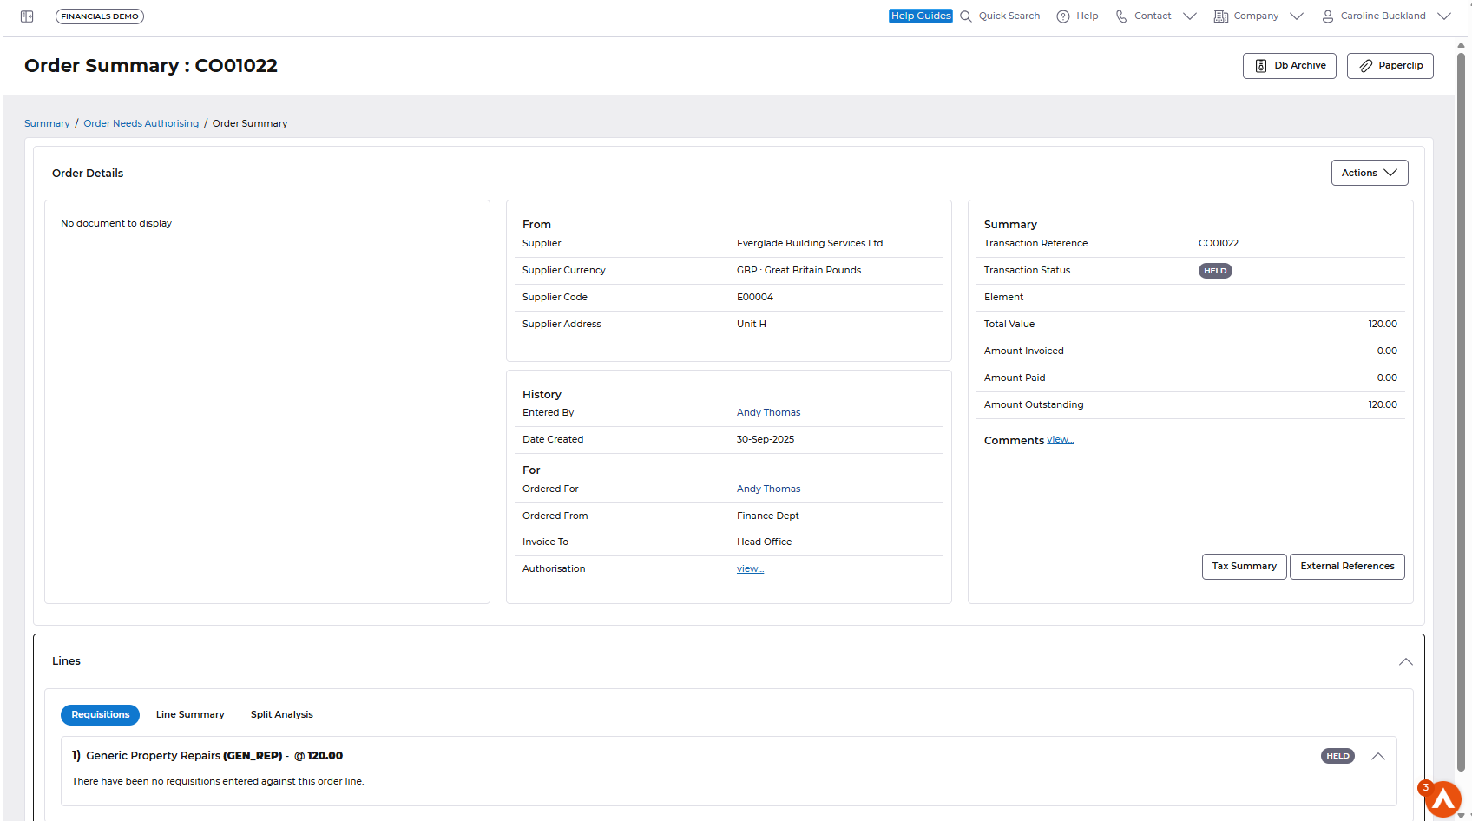Switch to the Split Analysis tab

[281, 715]
